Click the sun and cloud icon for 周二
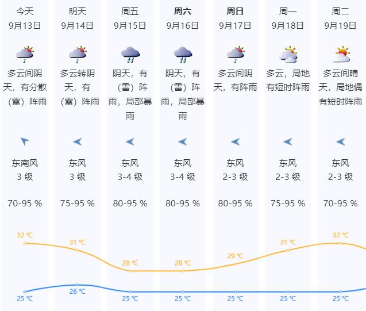The width and height of the screenshot is (366, 311). (341, 55)
